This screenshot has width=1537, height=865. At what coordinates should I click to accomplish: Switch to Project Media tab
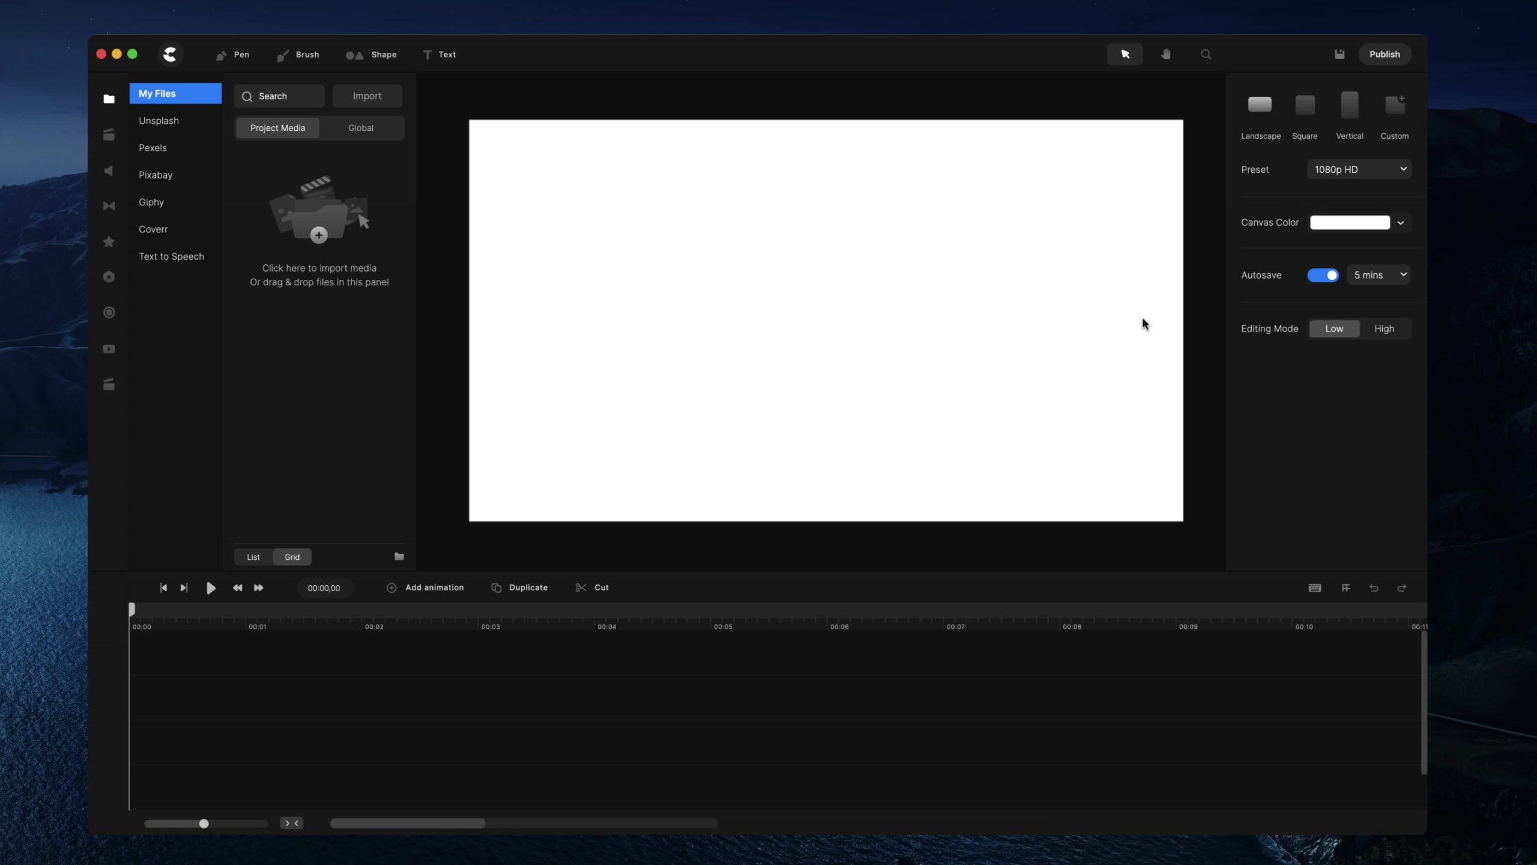tap(277, 127)
